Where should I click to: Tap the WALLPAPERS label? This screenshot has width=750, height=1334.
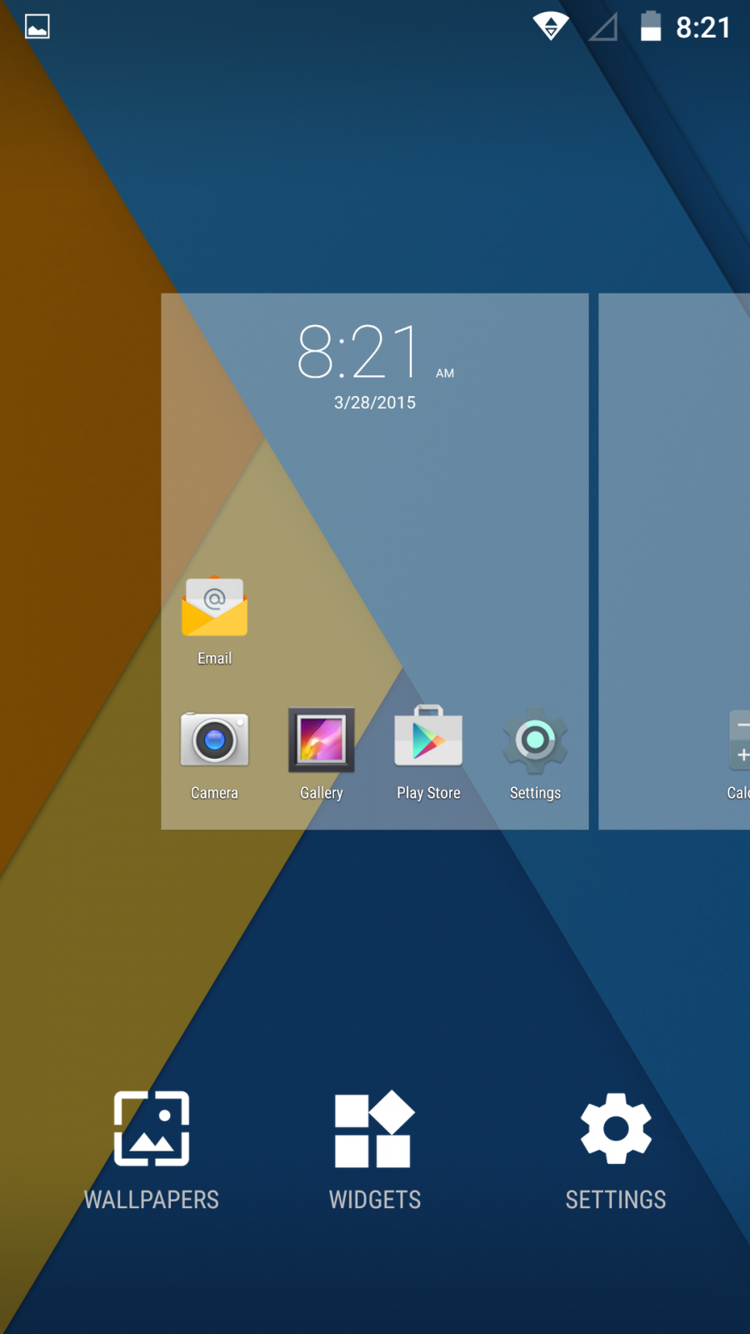pyautogui.click(x=152, y=1200)
